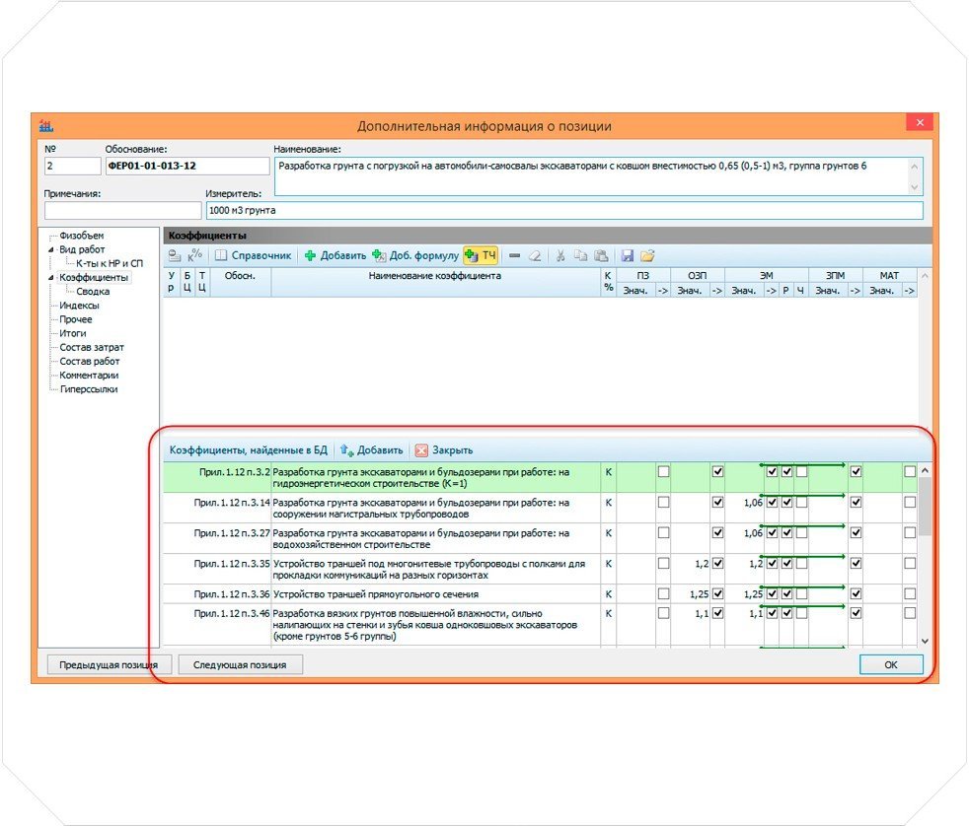Click the copy icon in coefficients toolbar
Screen dimensions: 969x826
(x=580, y=255)
